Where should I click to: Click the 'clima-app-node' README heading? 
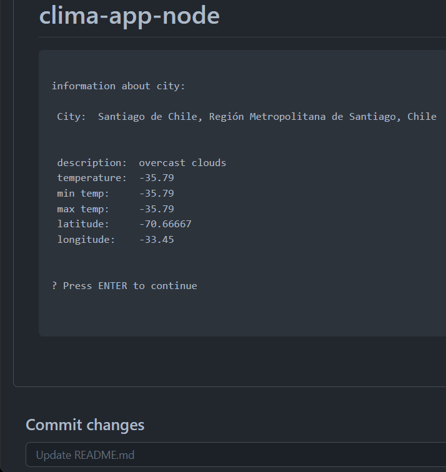(x=129, y=16)
